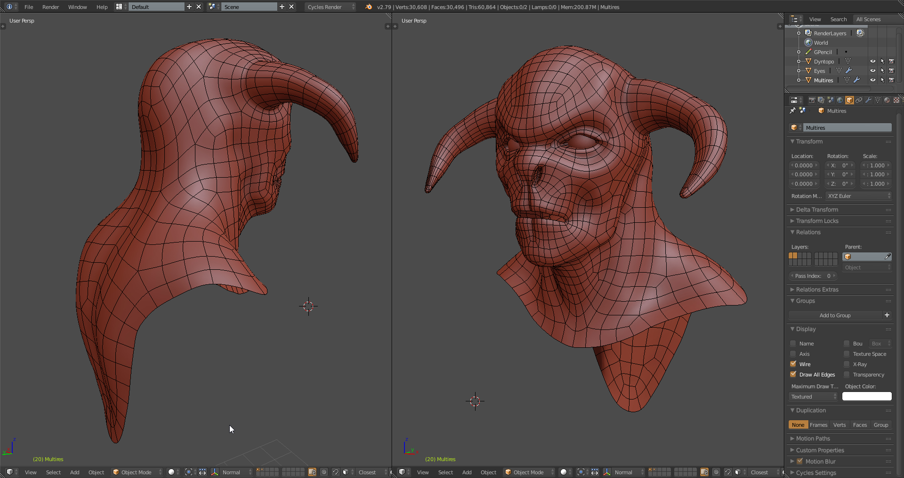Expand the Delta Transform panel
This screenshot has height=478, width=904.
(817, 210)
